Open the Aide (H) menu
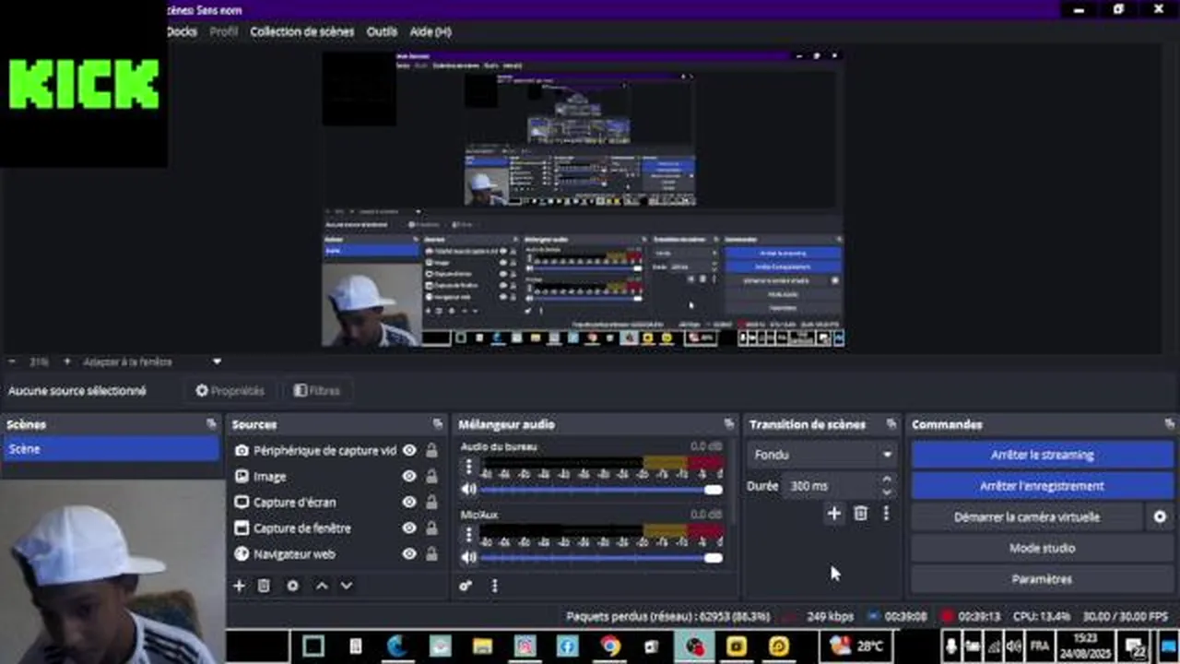This screenshot has width=1180, height=664. (431, 31)
